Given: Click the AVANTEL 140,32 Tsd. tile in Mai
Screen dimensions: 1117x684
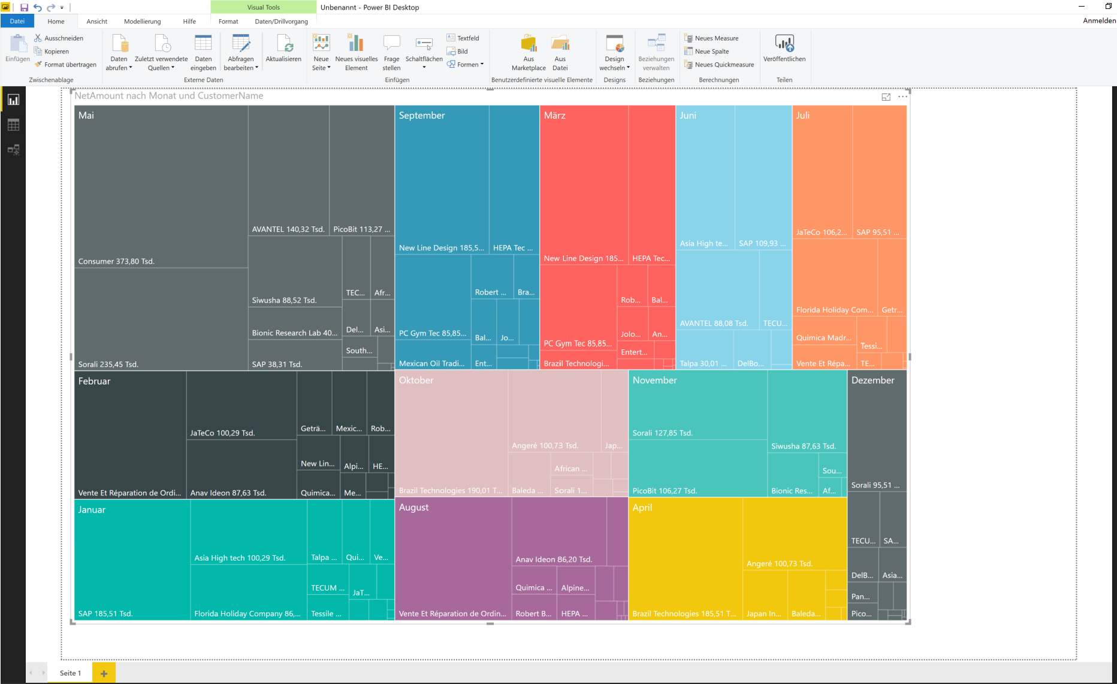Looking at the screenshot, I should (288, 171).
